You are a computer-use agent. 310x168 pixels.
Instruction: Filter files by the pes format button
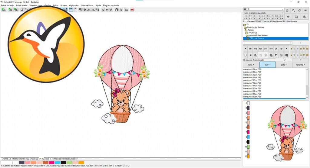(x=266, y=49)
